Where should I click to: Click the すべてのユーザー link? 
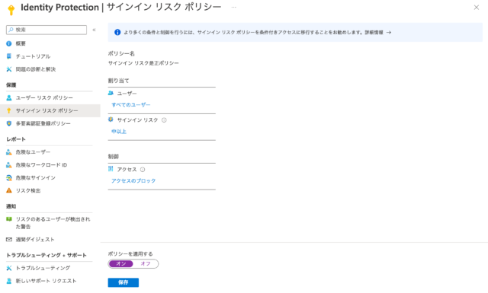tap(131, 105)
